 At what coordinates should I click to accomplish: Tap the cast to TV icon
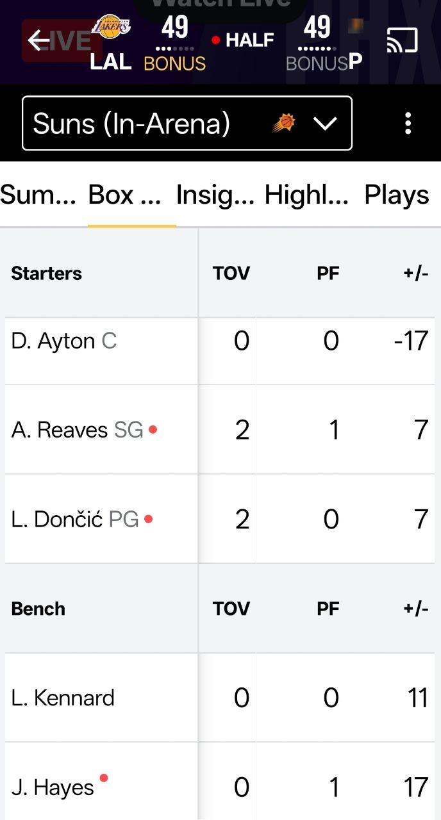403,41
